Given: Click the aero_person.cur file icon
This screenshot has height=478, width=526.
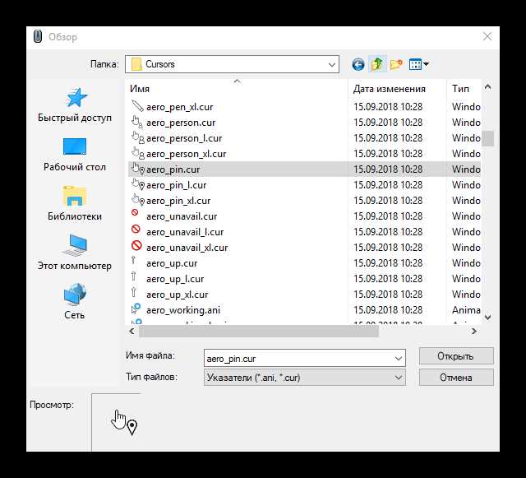Looking at the screenshot, I should click(x=137, y=122).
